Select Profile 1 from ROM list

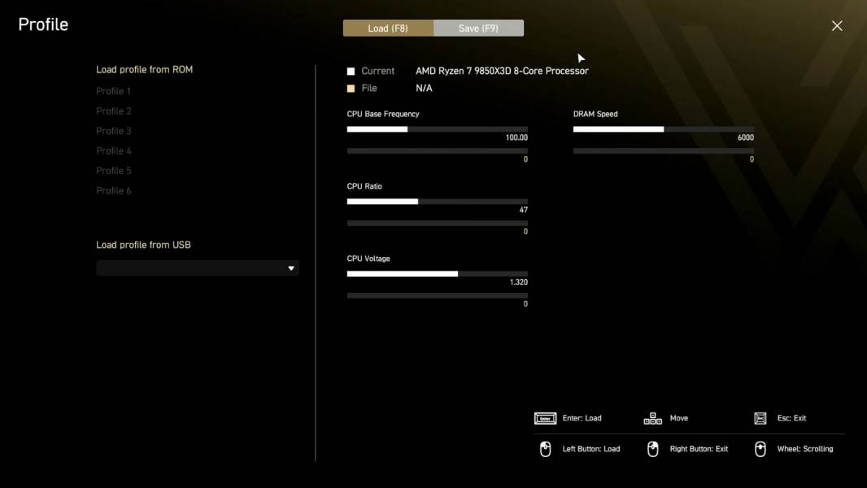113,91
